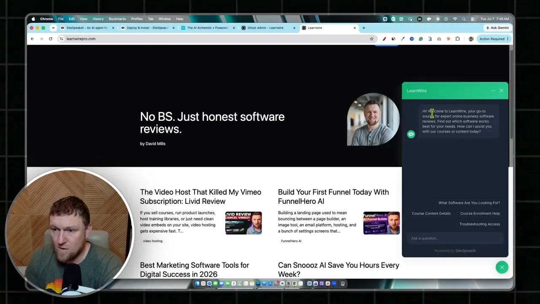This screenshot has height=304, width=540.
Task: Click the 'video hosting' tag
Action: 153,241
